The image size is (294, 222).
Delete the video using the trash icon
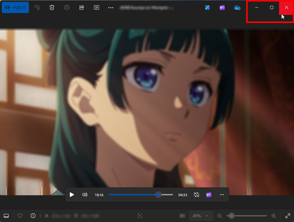click(x=52, y=7)
